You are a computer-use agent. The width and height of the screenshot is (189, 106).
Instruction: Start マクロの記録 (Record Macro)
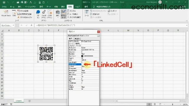23,11
